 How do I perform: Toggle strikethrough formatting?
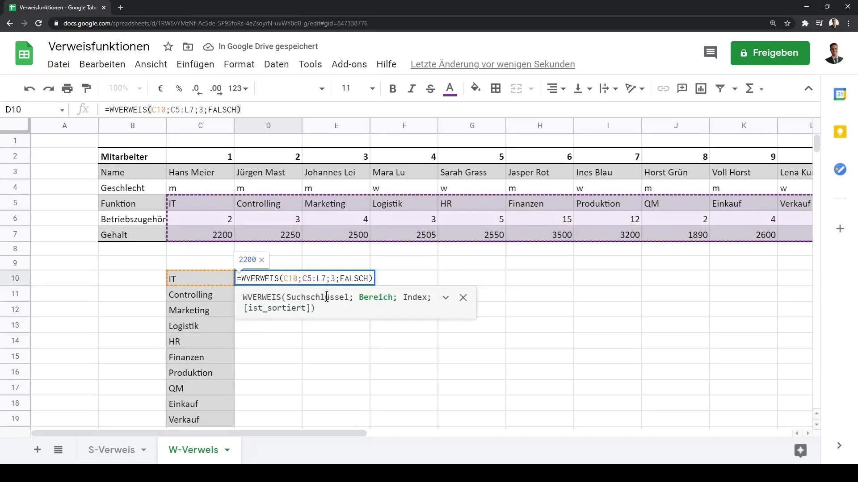tap(430, 88)
